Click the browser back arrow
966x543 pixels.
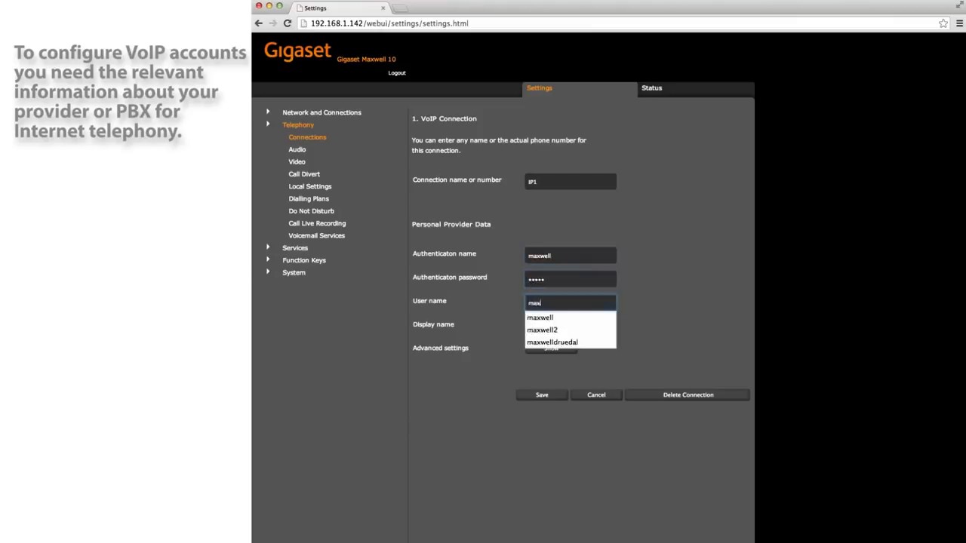[259, 23]
